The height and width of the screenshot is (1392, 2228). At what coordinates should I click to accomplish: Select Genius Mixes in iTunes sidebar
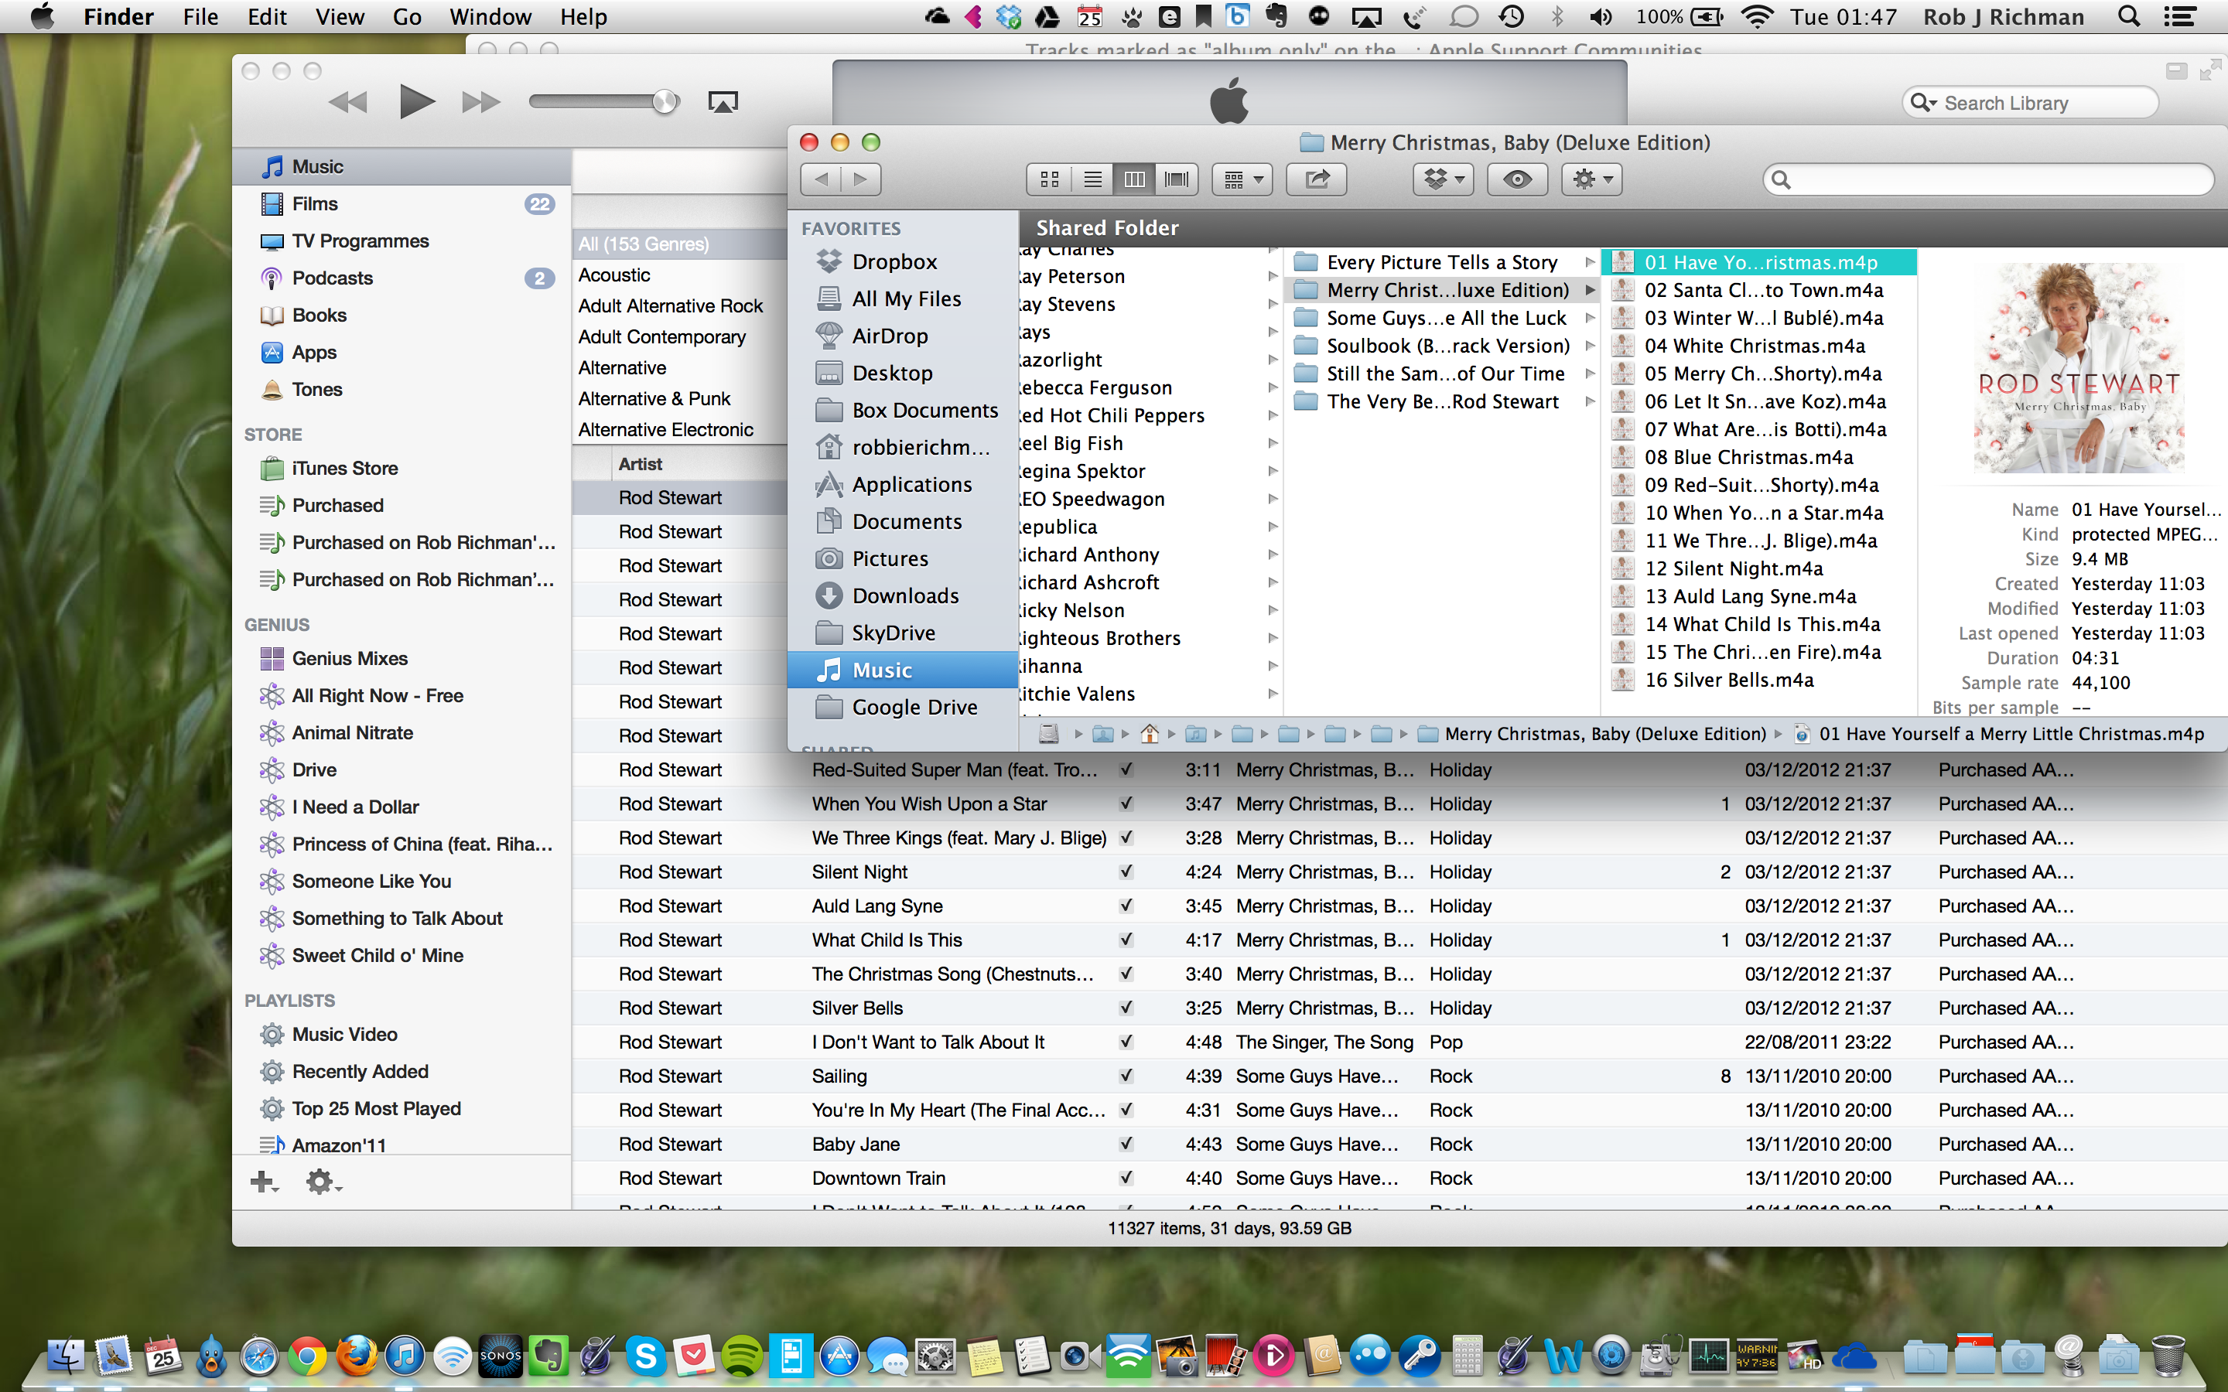pyautogui.click(x=402, y=658)
